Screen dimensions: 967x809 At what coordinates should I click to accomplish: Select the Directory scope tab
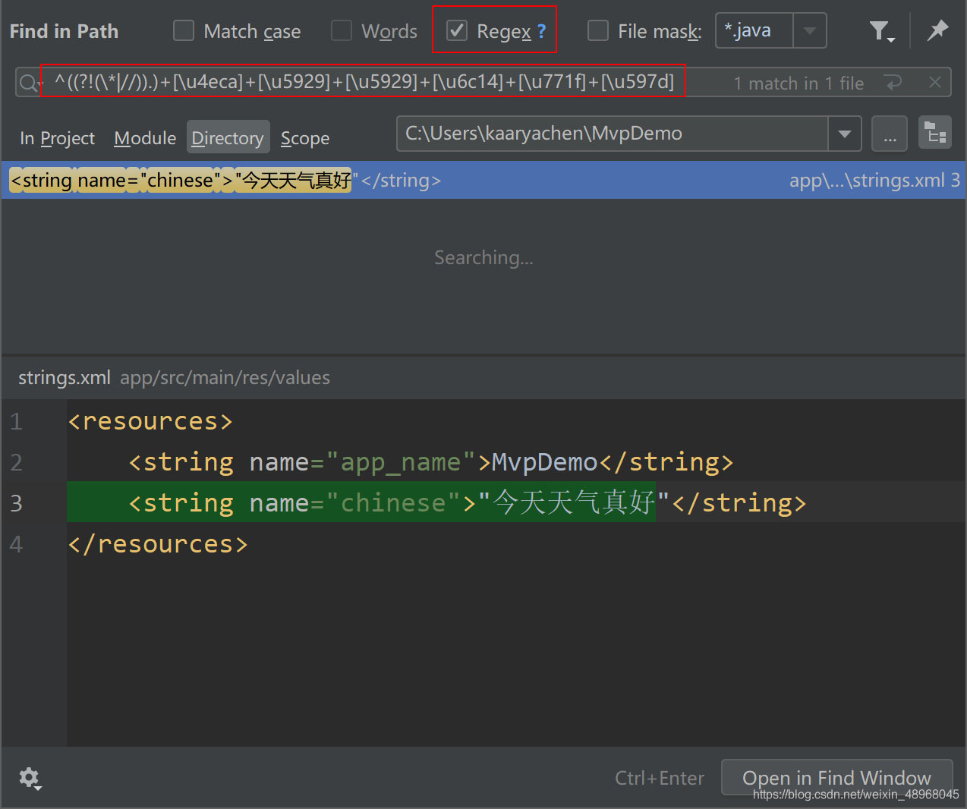click(x=228, y=137)
